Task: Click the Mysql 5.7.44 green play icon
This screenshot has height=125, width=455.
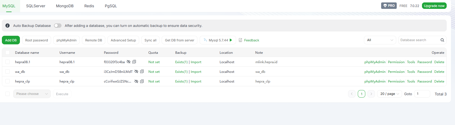Action: point(231,40)
